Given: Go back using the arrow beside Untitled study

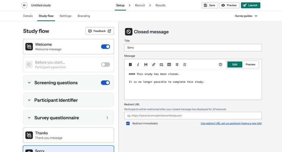Looking at the screenshot, I should tap(25, 5).
